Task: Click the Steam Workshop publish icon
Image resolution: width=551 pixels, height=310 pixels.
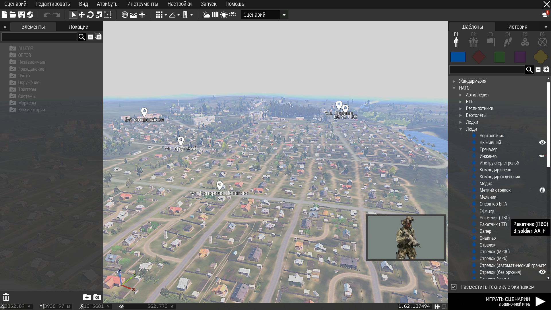Action: tap(30, 15)
